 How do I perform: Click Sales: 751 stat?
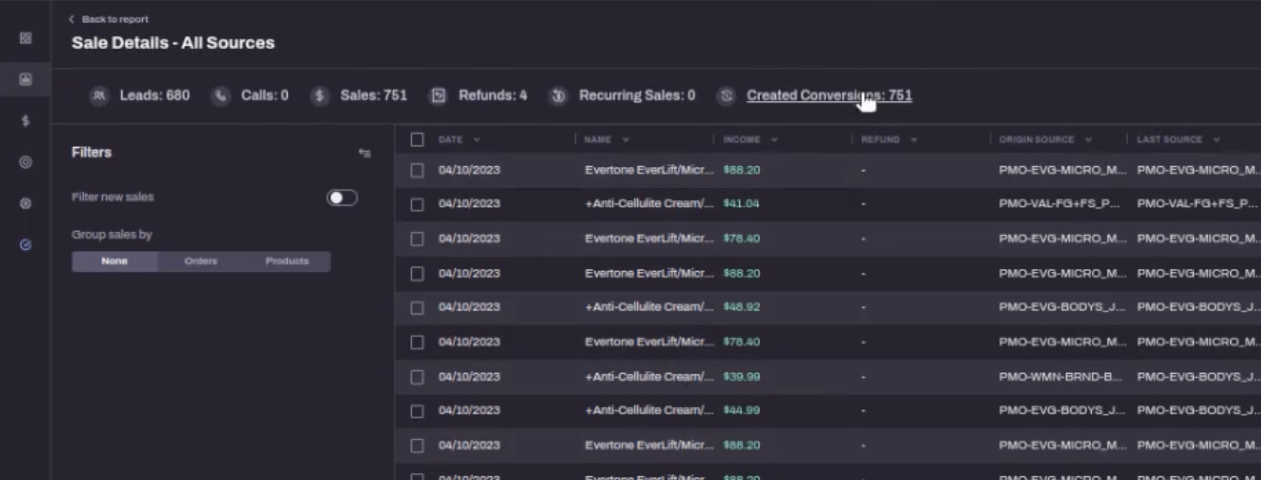click(373, 95)
